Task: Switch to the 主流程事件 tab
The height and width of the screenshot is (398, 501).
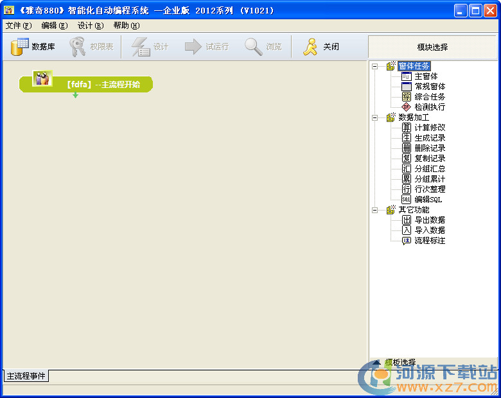Action: coord(26,376)
